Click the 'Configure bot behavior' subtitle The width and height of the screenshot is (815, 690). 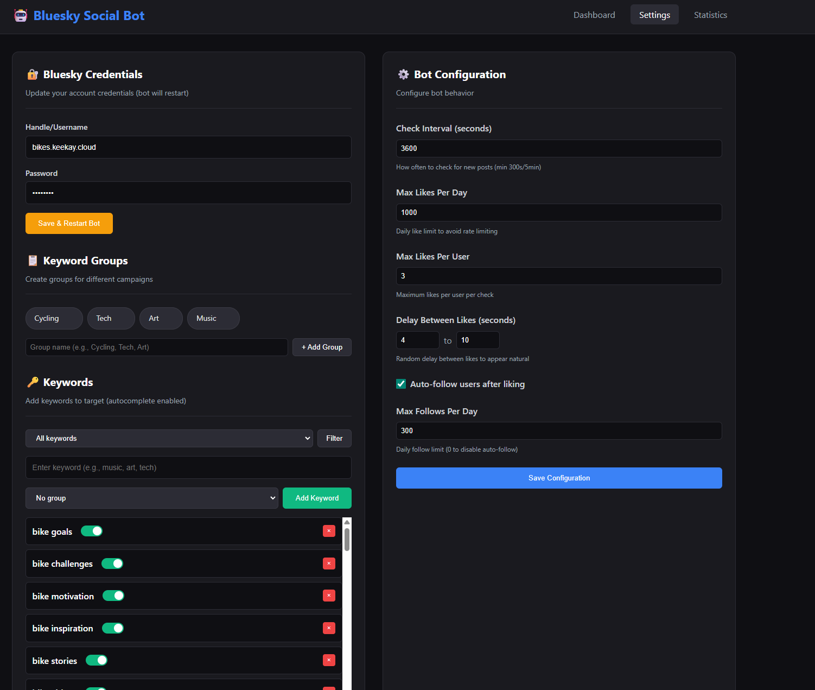coord(435,93)
